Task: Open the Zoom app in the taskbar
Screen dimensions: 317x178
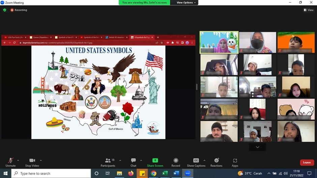Action: [188, 173]
